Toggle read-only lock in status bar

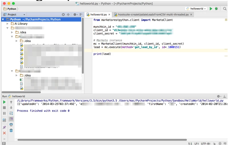214,144
